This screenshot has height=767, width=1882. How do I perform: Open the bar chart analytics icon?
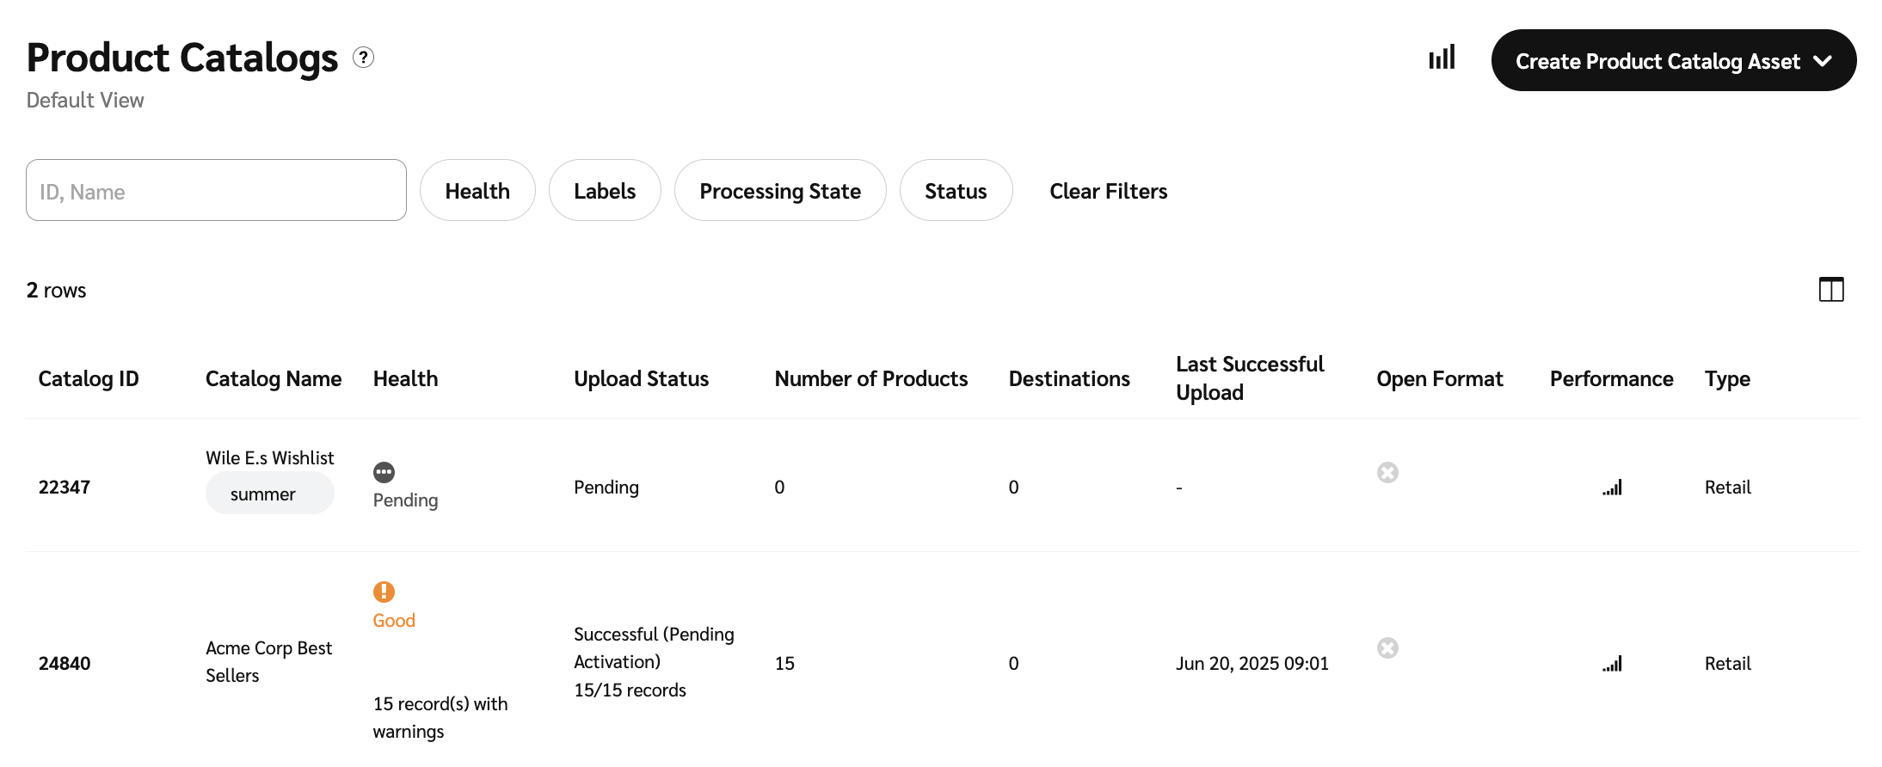(1442, 58)
